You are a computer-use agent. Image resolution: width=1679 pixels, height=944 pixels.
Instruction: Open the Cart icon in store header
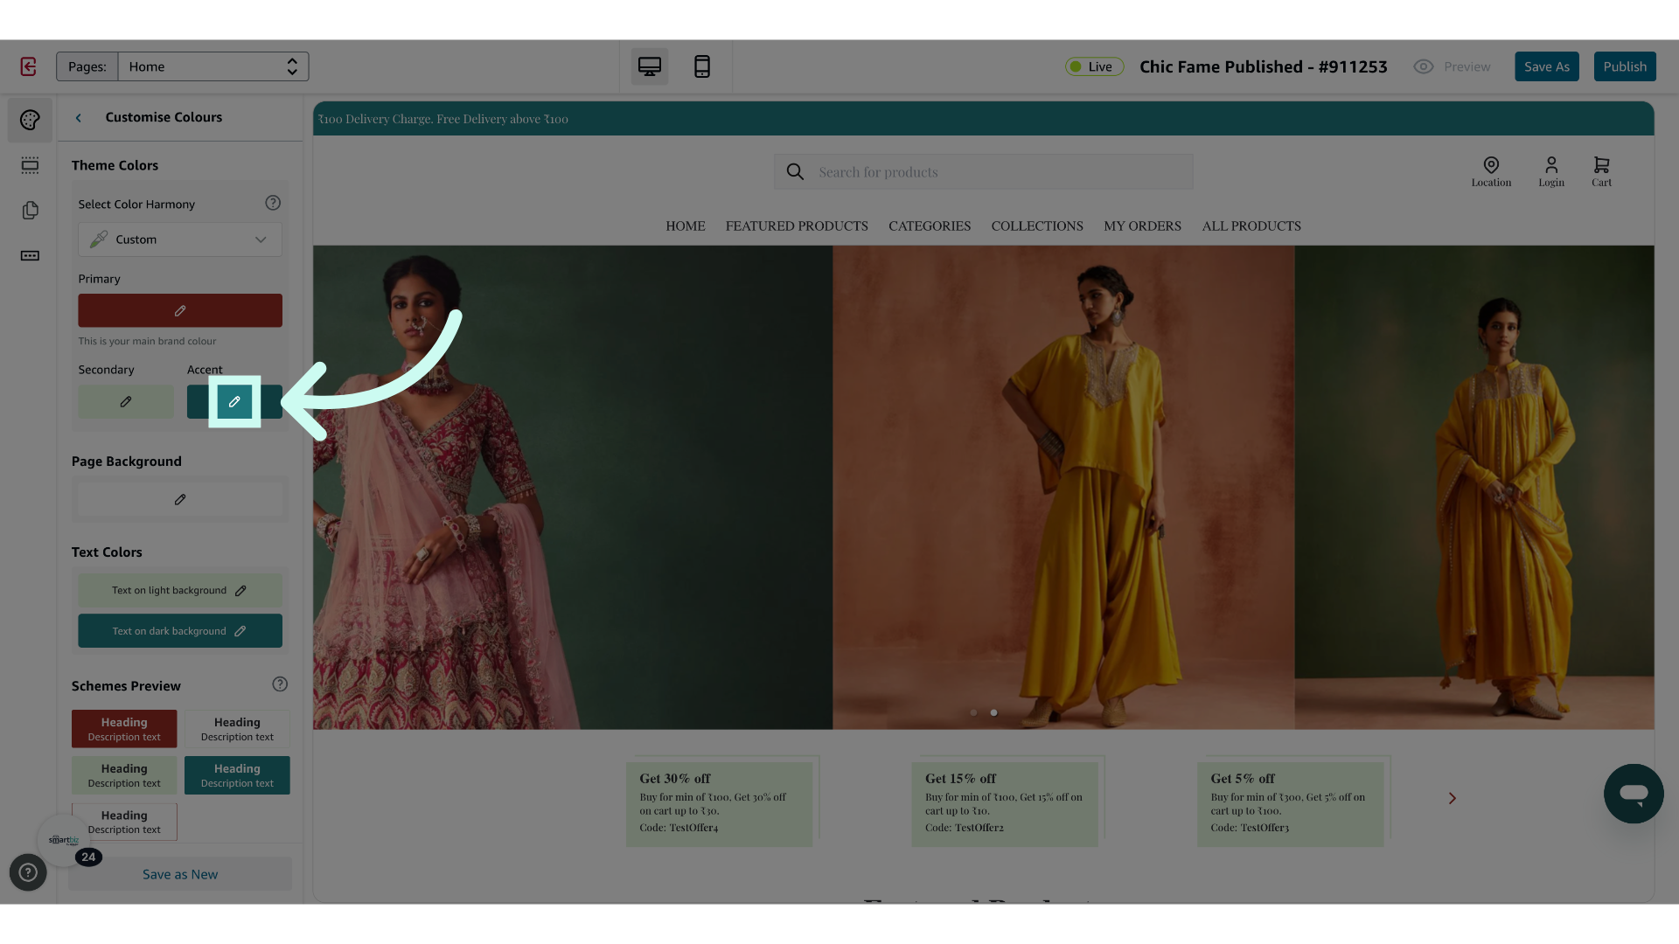[x=1601, y=171]
